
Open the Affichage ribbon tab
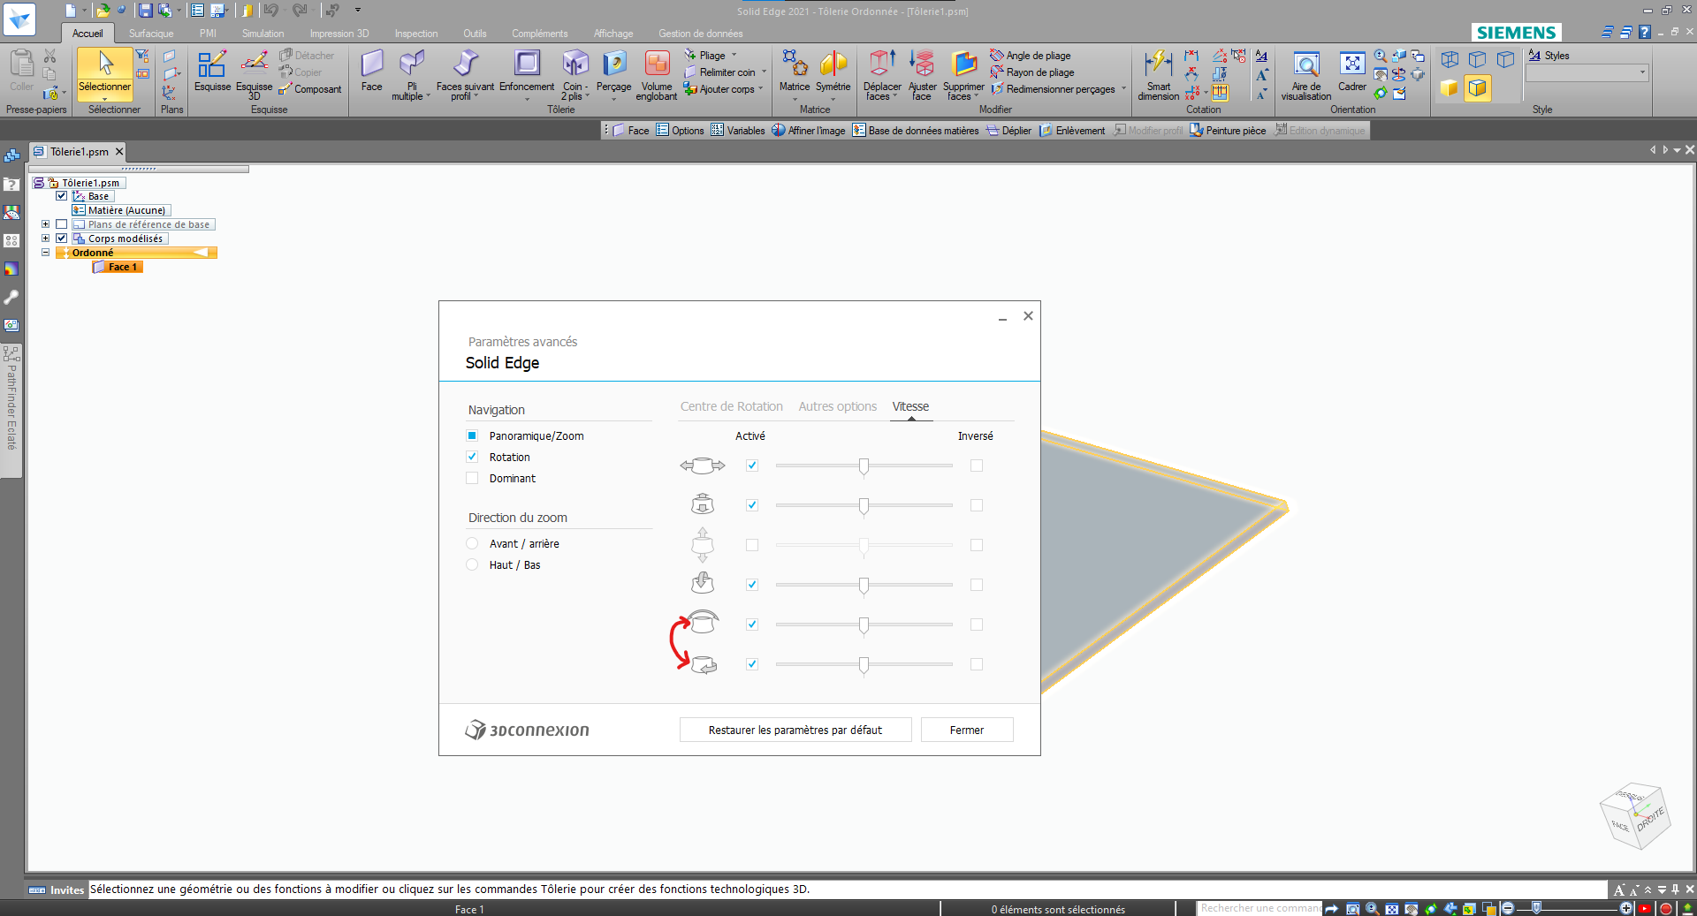[613, 34]
